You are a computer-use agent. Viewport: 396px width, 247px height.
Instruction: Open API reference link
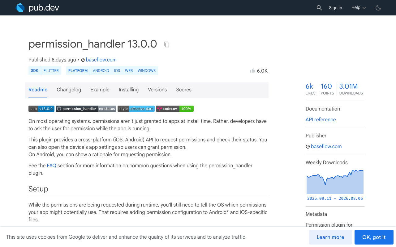[321, 120]
